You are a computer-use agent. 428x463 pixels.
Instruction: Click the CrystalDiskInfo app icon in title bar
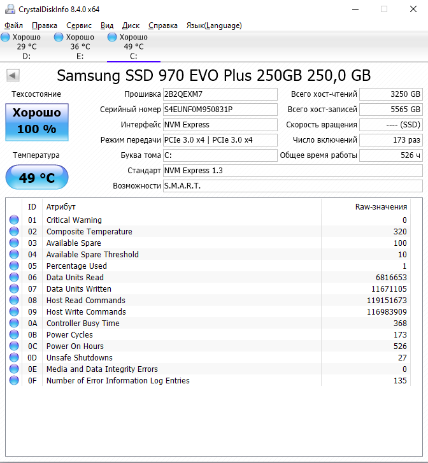(10, 9)
